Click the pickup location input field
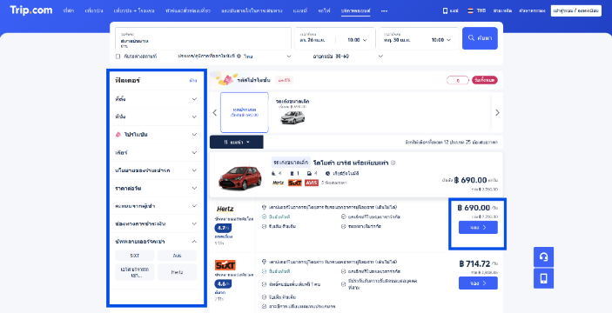Viewport: 612px width, 313px height. [203, 38]
